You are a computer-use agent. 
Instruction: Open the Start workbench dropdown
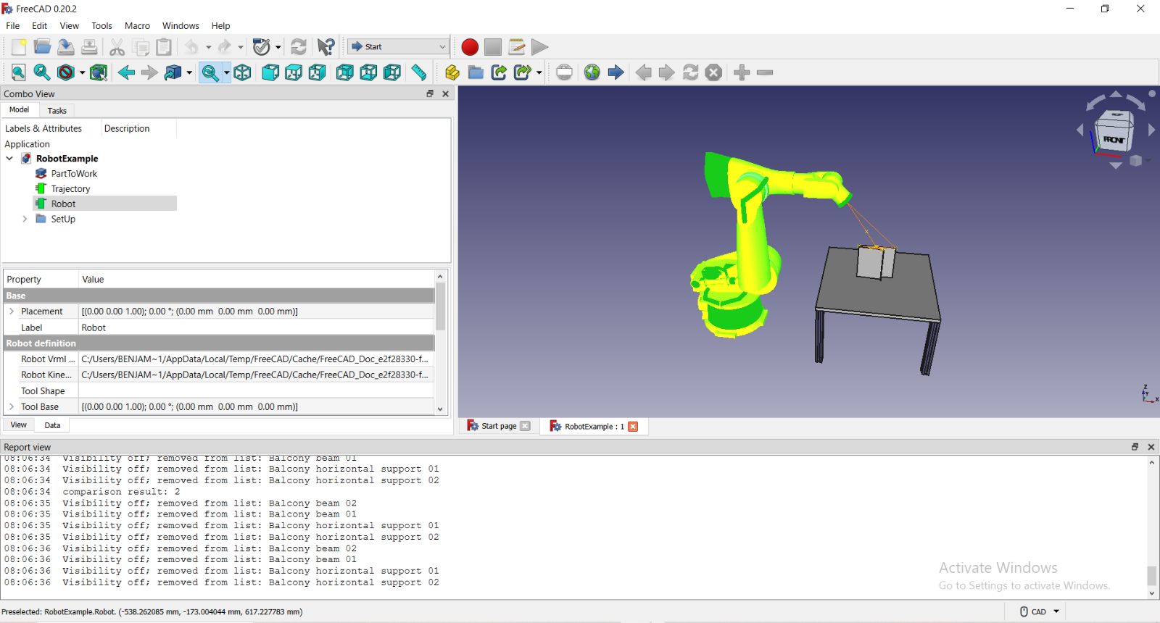click(398, 46)
